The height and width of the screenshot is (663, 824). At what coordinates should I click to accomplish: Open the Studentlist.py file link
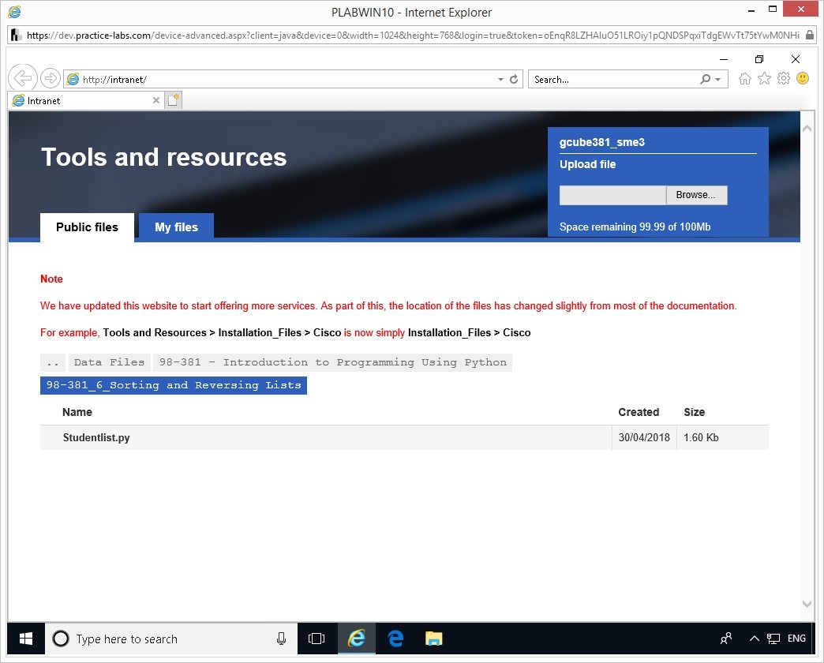(96, 437)
